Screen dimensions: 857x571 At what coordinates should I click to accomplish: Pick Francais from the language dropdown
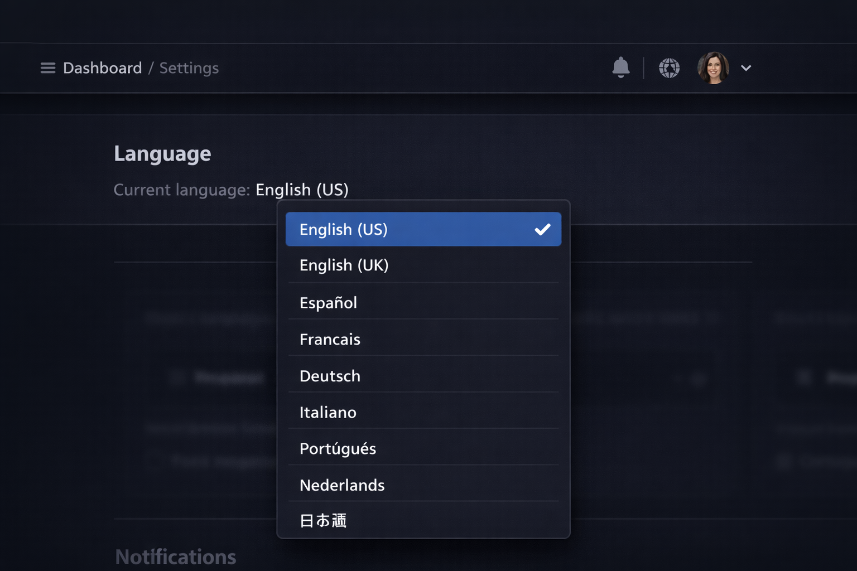coord(330,340)
